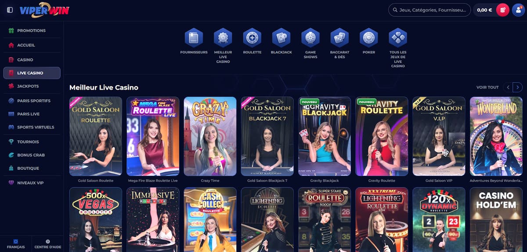This screenshot has height=252, width=527.
Task: Select Baccarat & Dés category icon
Action: coord(339,38)
